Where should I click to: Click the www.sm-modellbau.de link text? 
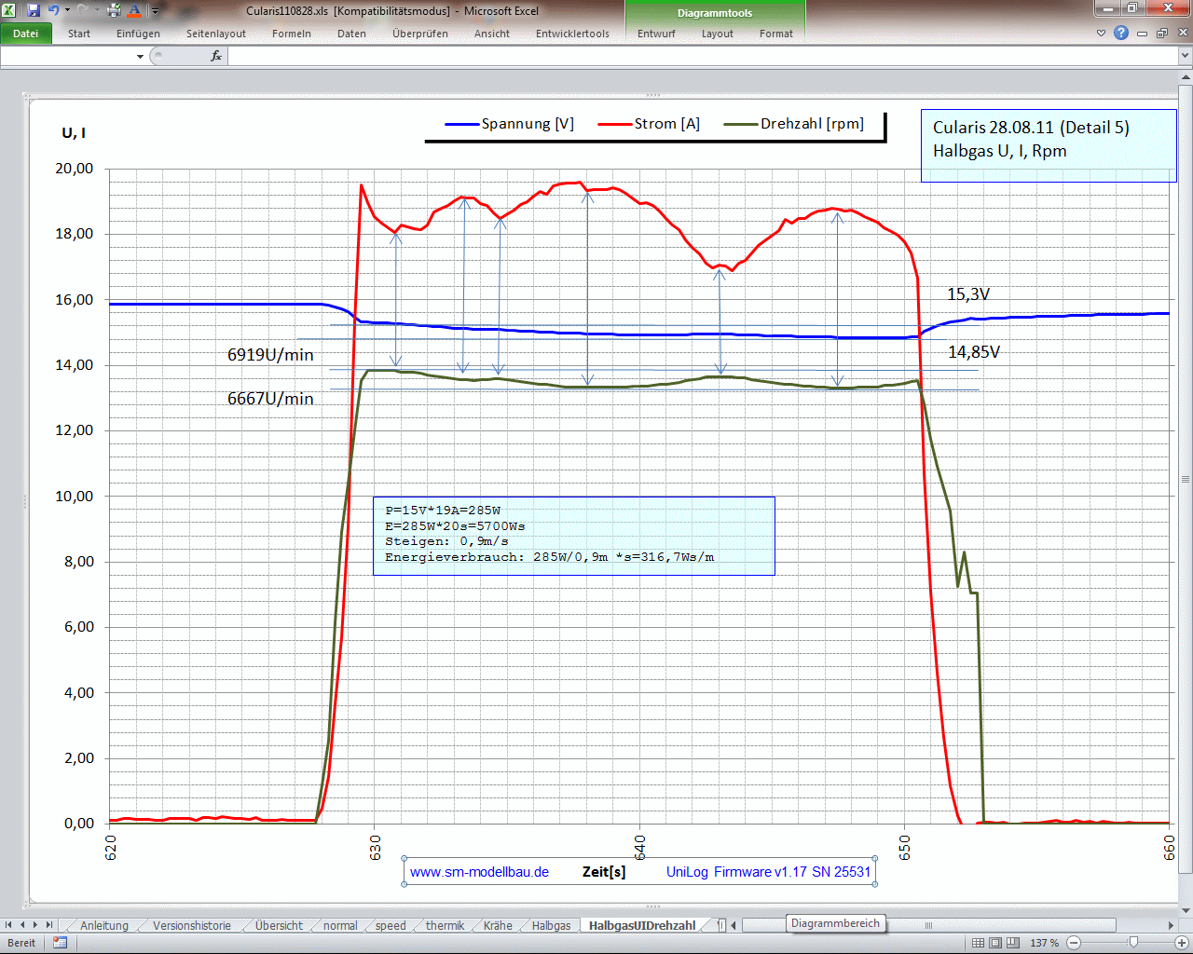pos(479,872)
